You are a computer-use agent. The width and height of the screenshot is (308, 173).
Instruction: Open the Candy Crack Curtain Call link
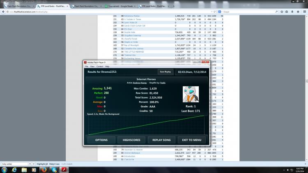[135, 26]
